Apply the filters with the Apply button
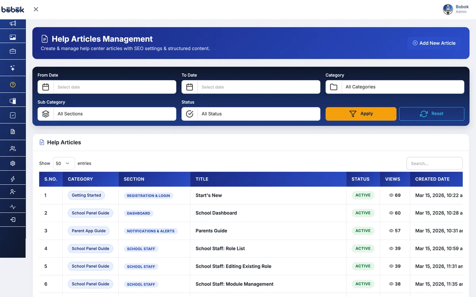This screenshot has width=476, height=297. pos(361,114)
